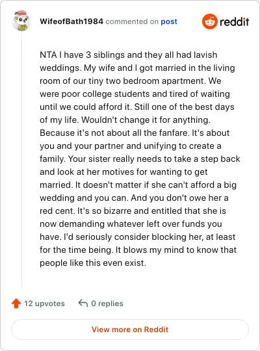Click the reddit wordmark text
Viewport: 260px width, 351px height.
coord(234,21)
